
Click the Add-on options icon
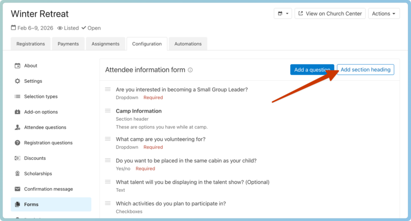(x=17, y=112)
